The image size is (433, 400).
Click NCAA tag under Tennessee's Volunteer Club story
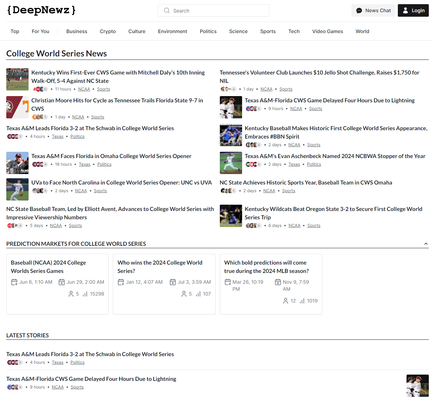(x=266, y=89)
